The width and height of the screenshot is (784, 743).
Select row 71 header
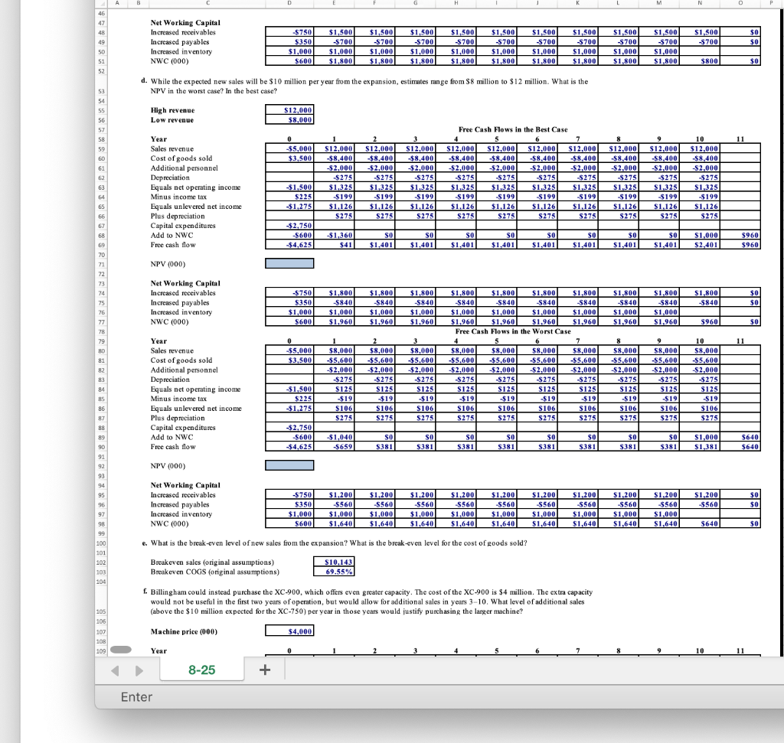click(x=102, y=264)
